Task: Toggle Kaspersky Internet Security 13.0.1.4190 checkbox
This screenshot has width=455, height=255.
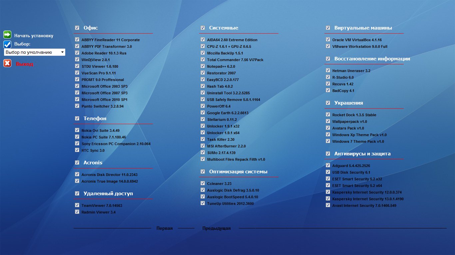Action: coord(328,199)
